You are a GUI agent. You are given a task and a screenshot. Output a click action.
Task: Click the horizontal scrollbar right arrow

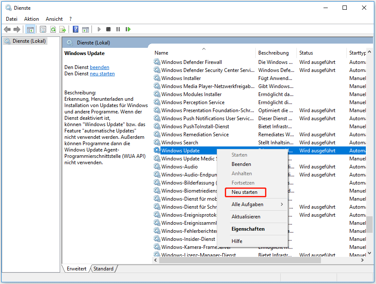click(362, 260)
